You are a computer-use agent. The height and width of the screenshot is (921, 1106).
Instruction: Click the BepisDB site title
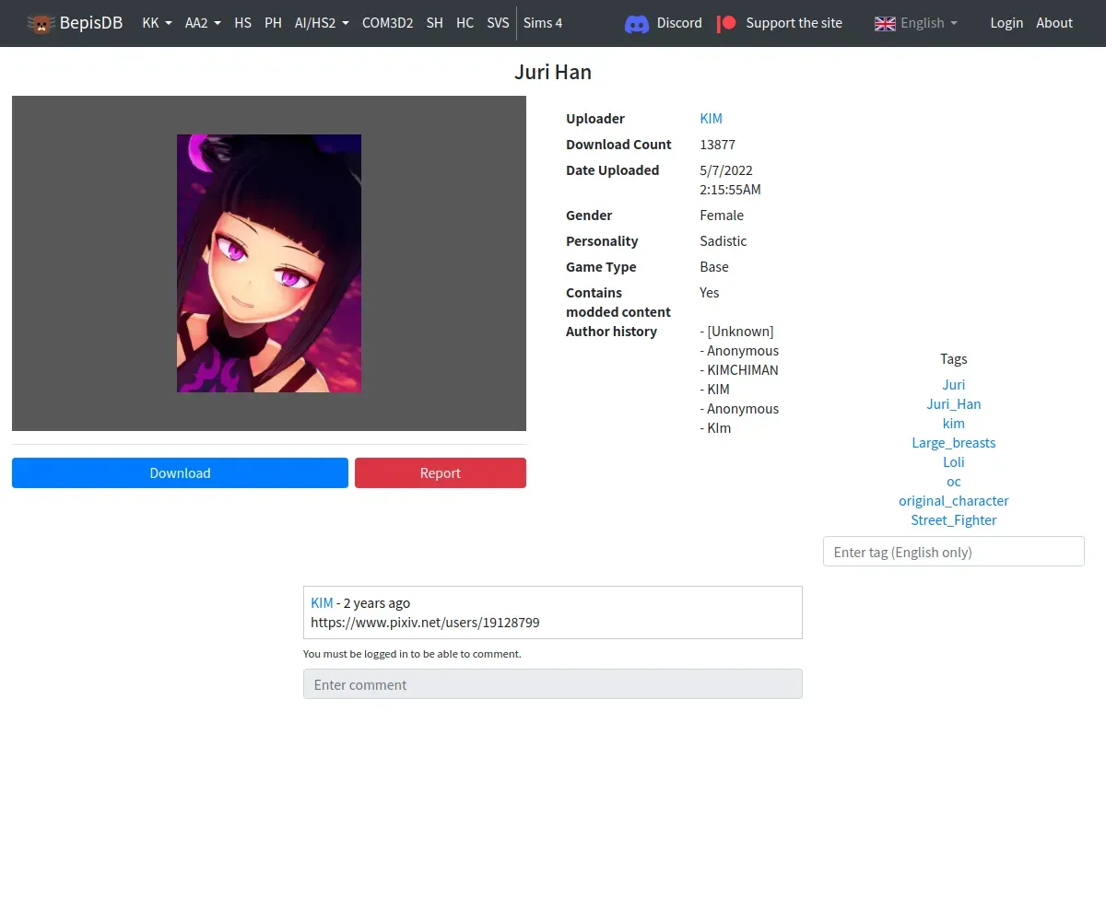click(x=91, y=23)
